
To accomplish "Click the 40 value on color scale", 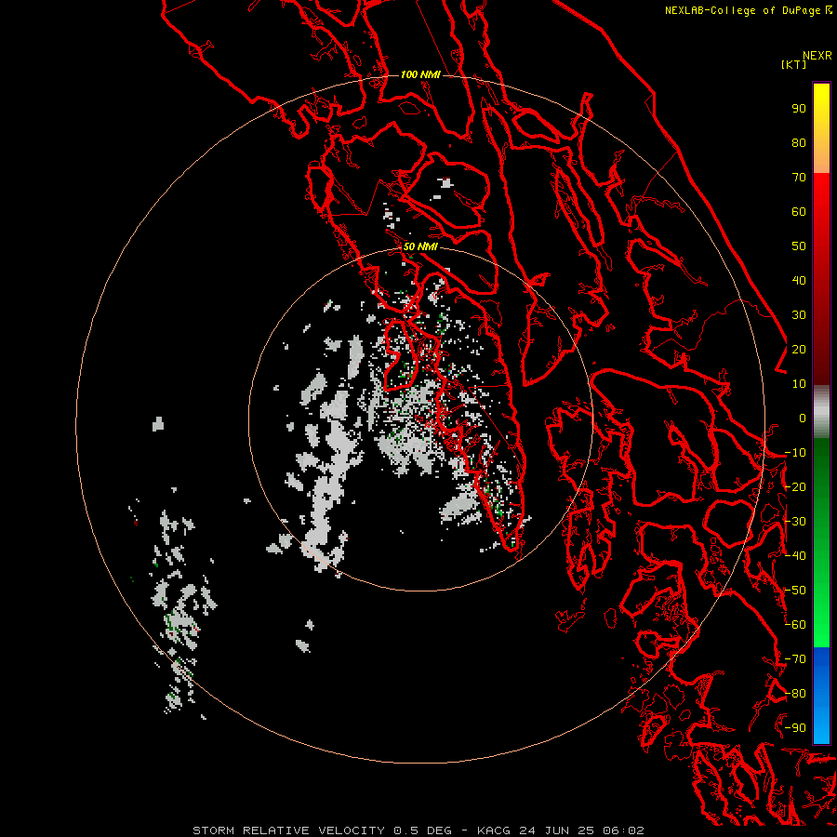I will click(799, 281).
